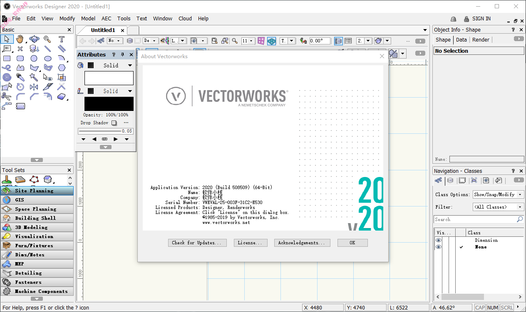
Task: Select the Mirror tool
Action: click(x=34, y=87)
